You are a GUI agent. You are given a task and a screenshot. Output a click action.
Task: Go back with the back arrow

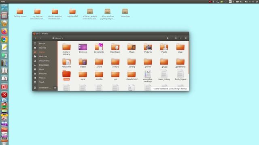click(x=36, y=38)
